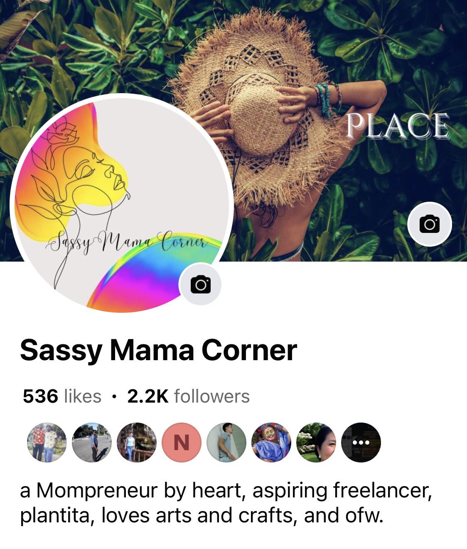Tap the profile picture camera icon
This screenshot has width=467, height=549.
(200, 284)
